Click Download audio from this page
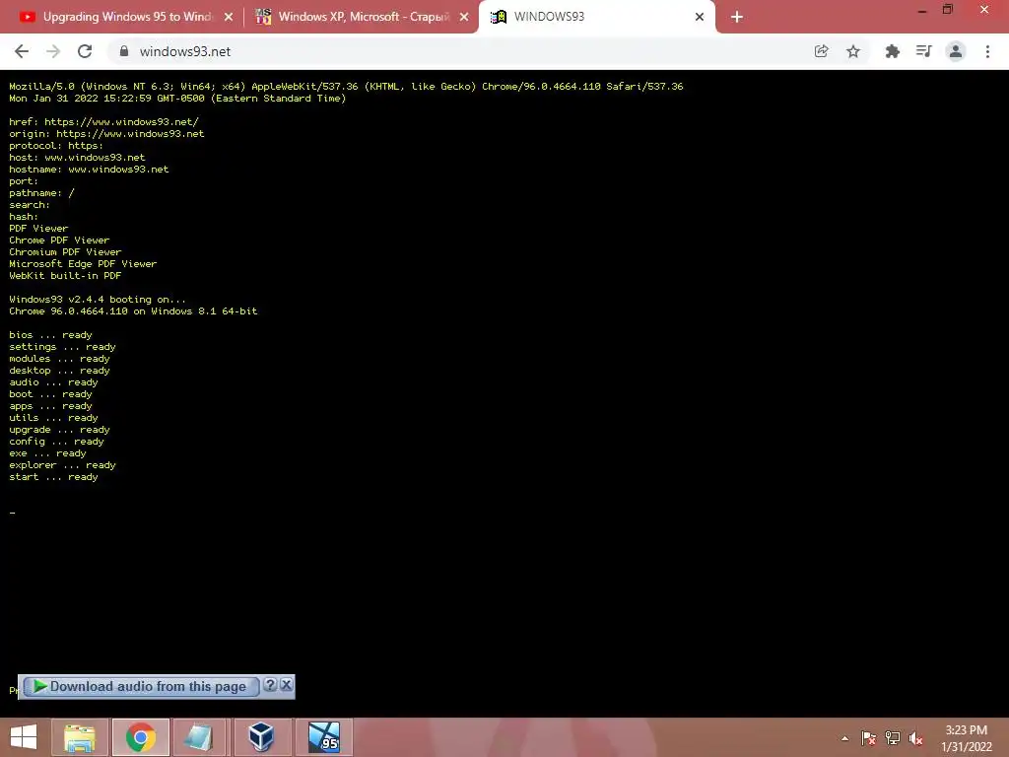Viewport: 1009px width, 757px height. click(140, 686)
